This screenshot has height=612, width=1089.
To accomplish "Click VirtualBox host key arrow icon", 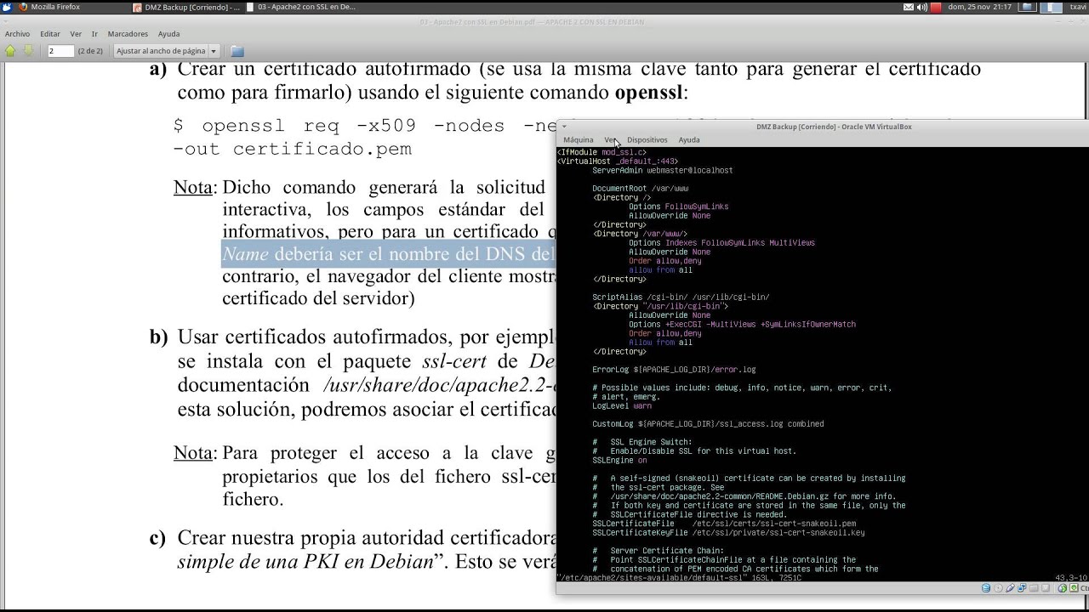I will coord(1073,588).
